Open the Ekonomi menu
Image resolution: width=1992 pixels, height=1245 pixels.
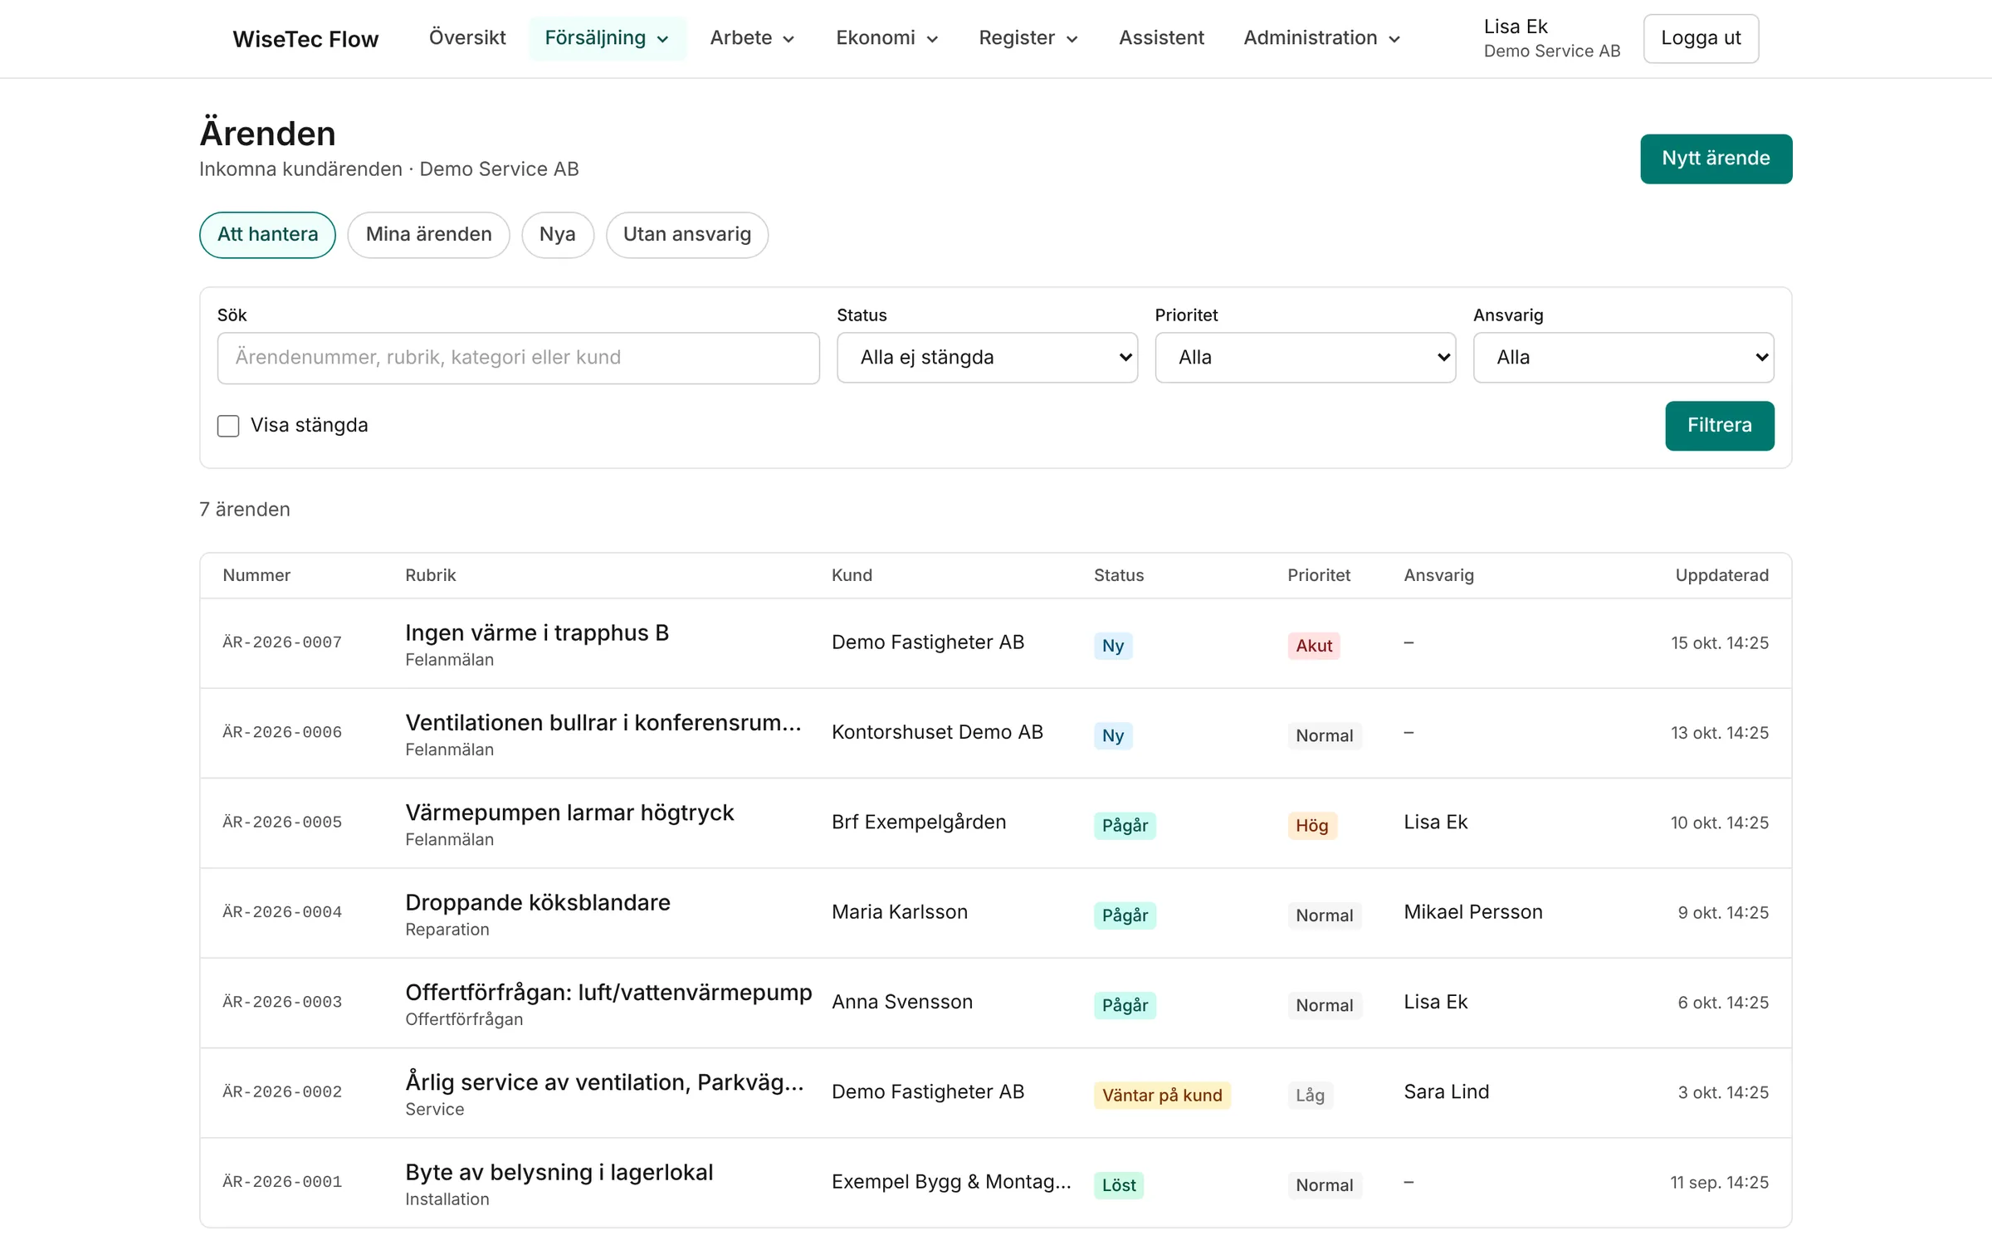click(x=886, y=38)
